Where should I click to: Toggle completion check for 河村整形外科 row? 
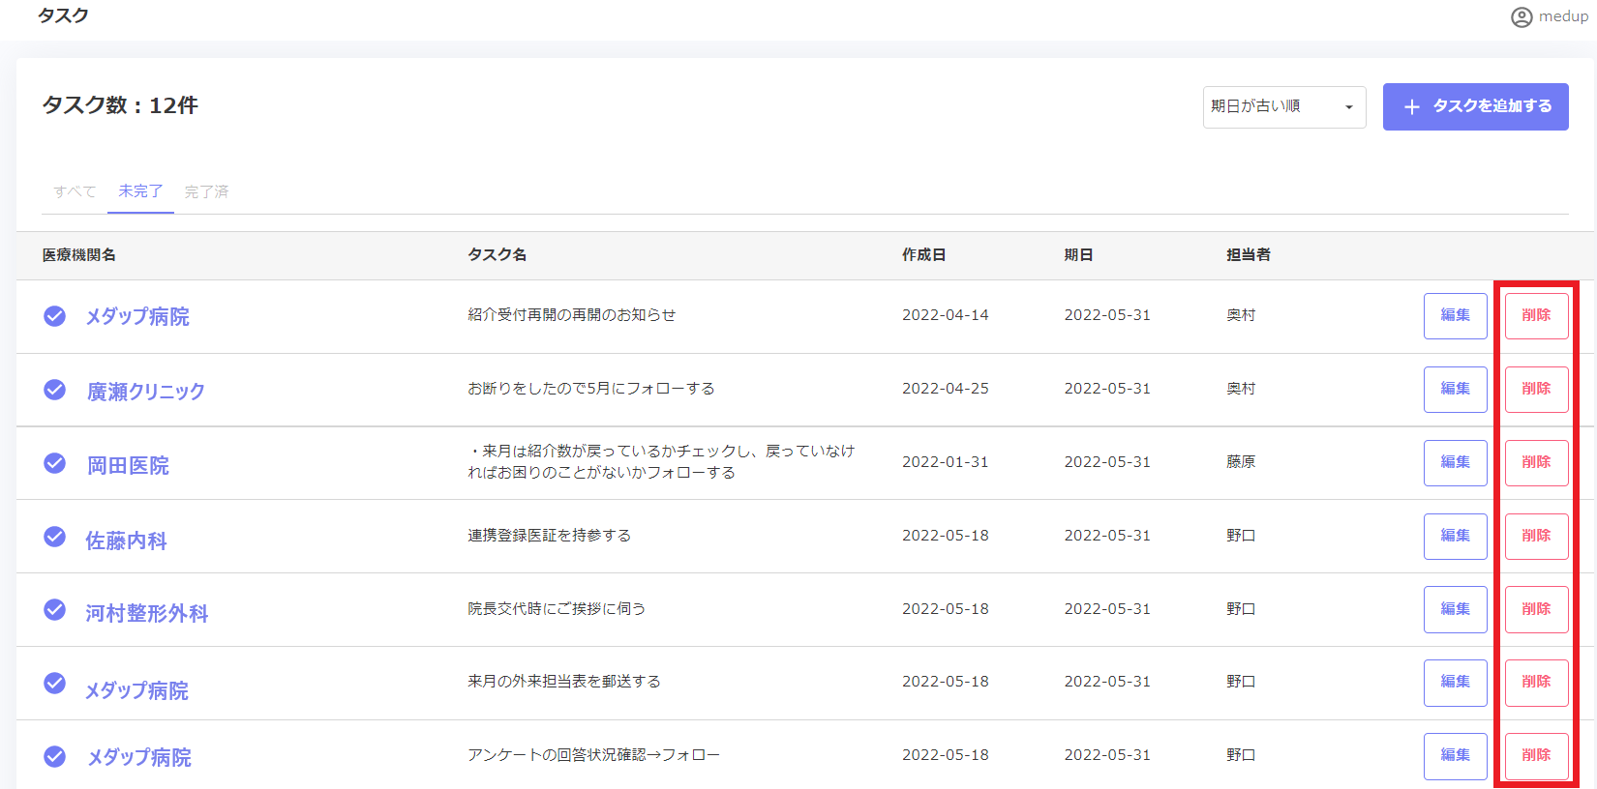click(x=55, y=609)
